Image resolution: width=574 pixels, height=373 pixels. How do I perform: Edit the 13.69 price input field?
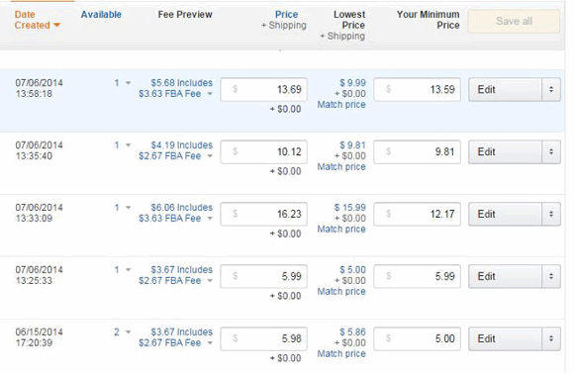click(263, 89)
